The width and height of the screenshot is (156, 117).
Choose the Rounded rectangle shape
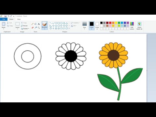pos(61,23)
